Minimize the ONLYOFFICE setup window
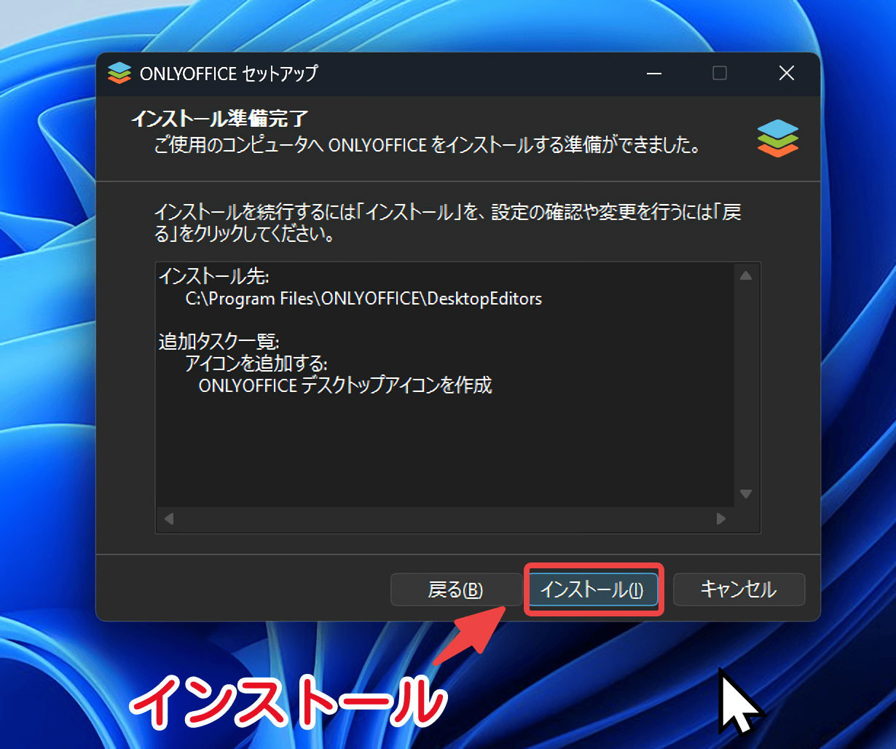This screenshot has width=896, height=749. pyautogui.click(x=654, y=74)
